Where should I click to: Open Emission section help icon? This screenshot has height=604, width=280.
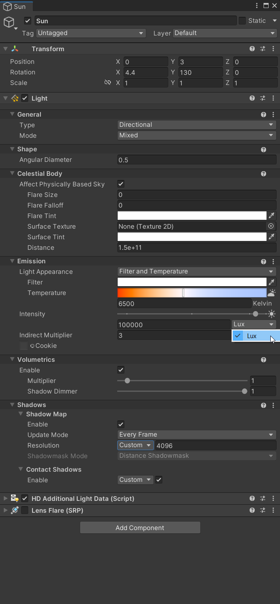coord(264,261)
